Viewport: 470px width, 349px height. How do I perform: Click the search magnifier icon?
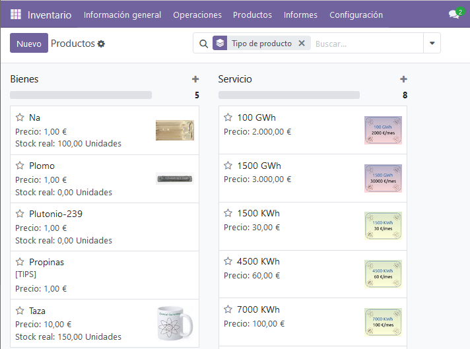(x=203, y=44)
